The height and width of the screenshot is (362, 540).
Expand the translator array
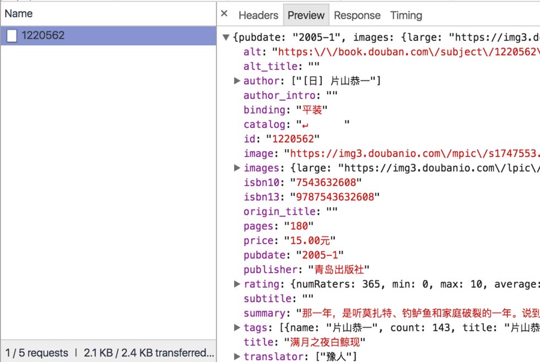point(237,356)
